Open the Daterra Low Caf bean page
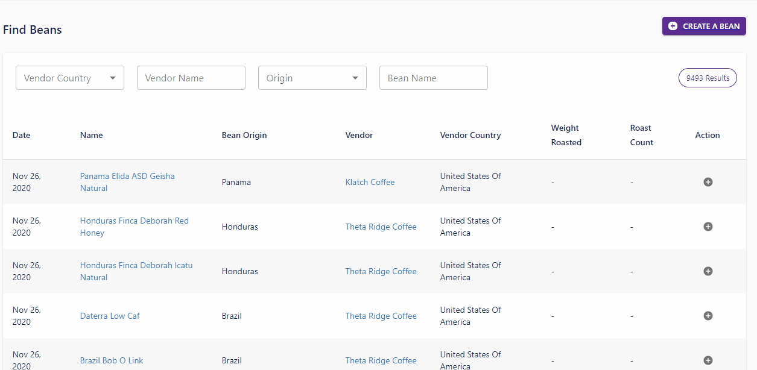The width and height of the screenshot is (757, 370). point(110,316)
